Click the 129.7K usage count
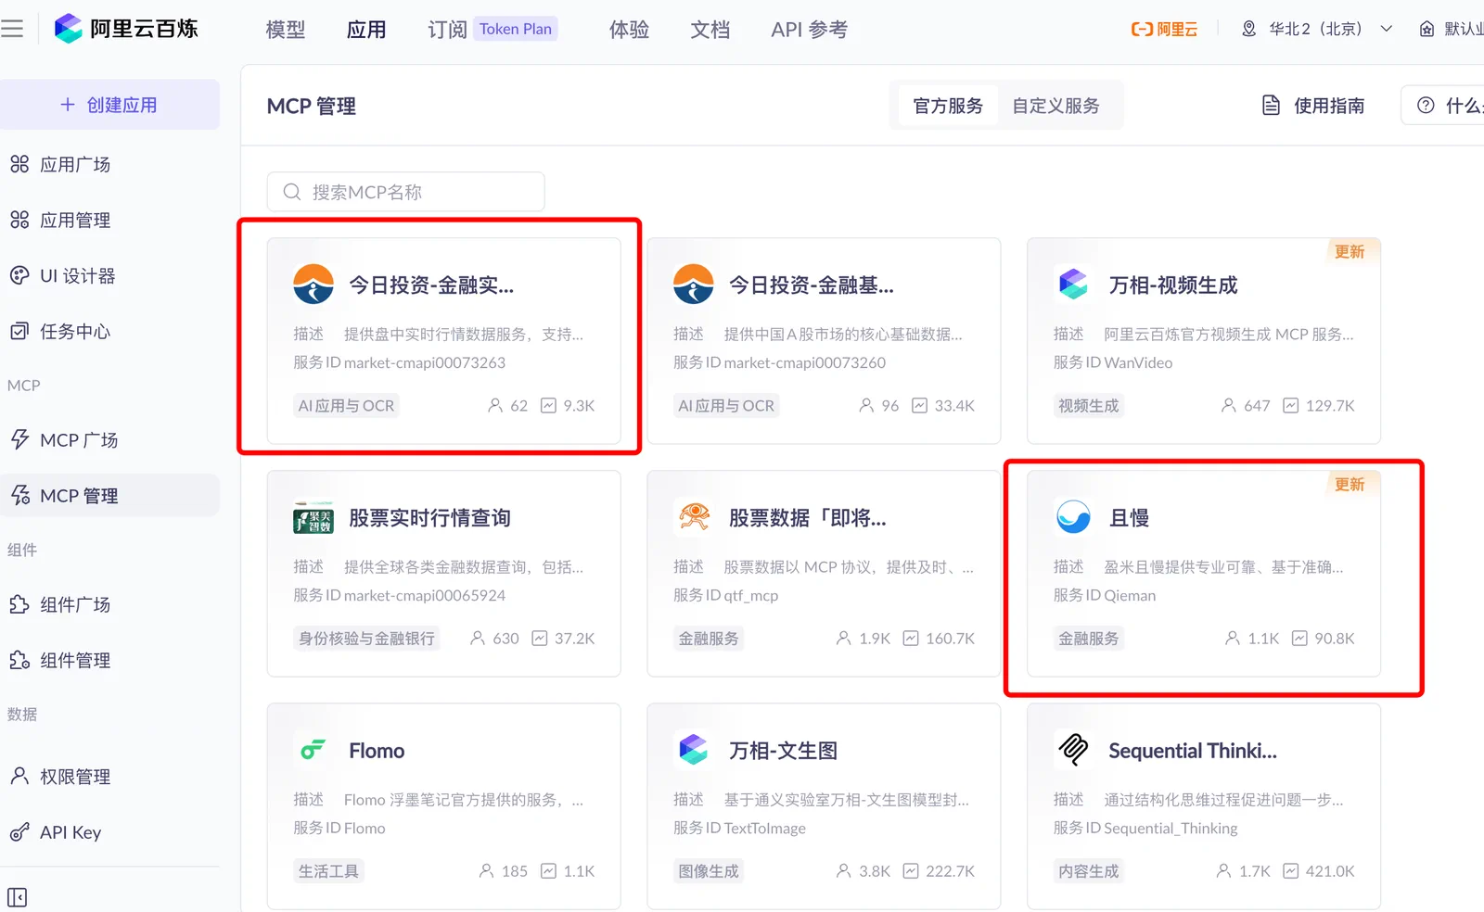Screen dimensions: 1484x912 click(x=1330, y=405)
